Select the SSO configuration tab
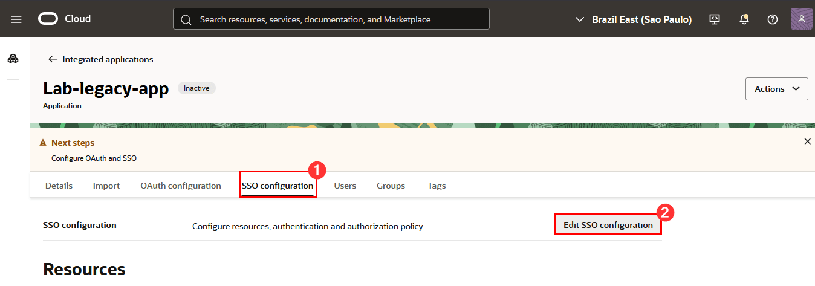815x286 pixels. [x=278, y=186]
